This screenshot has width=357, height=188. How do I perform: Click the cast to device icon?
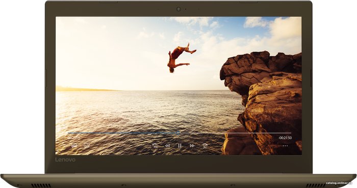(x=74, y=146)
